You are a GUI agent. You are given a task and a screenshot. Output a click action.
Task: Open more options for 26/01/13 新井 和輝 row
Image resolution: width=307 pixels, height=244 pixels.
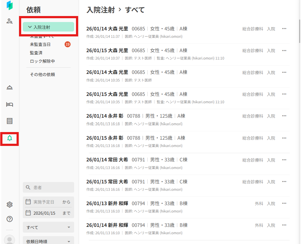tap(284, 203)
